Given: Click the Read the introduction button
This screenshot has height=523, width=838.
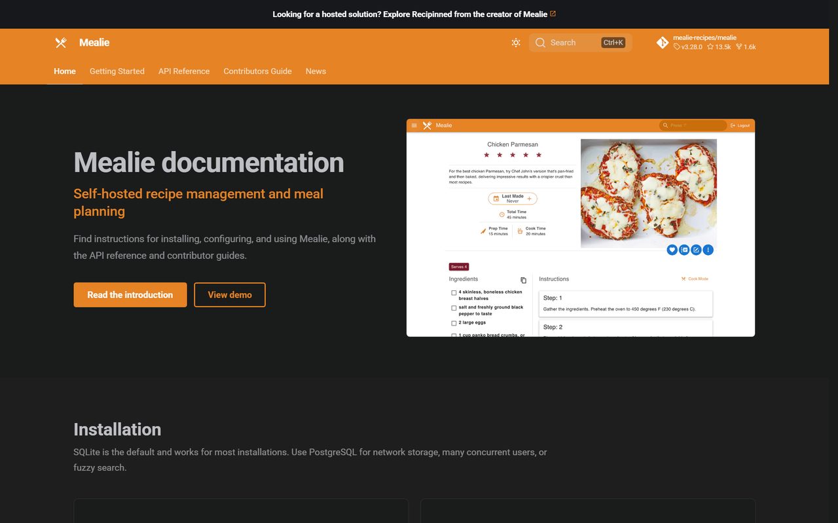Looking at the screenshot, I should click(x=130, y=295).
